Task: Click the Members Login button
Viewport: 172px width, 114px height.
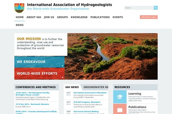Action: tap(148, 17)
